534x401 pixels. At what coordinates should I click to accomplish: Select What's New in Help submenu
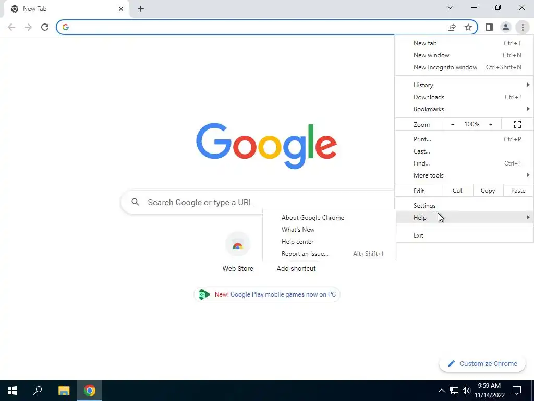pyautogui.click(x=330, y=230)
